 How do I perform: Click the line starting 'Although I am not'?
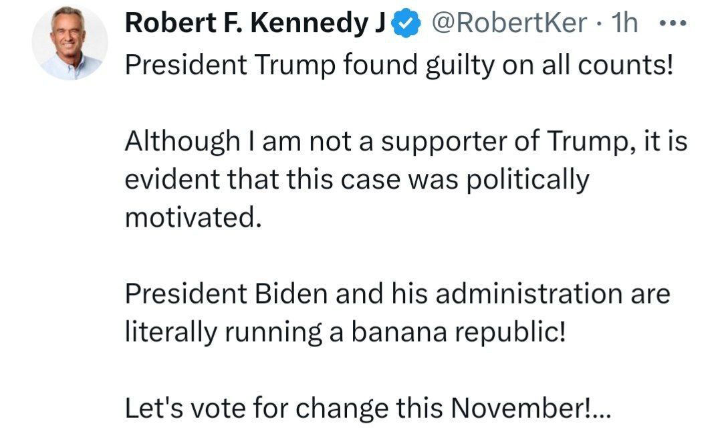(406, 142)
